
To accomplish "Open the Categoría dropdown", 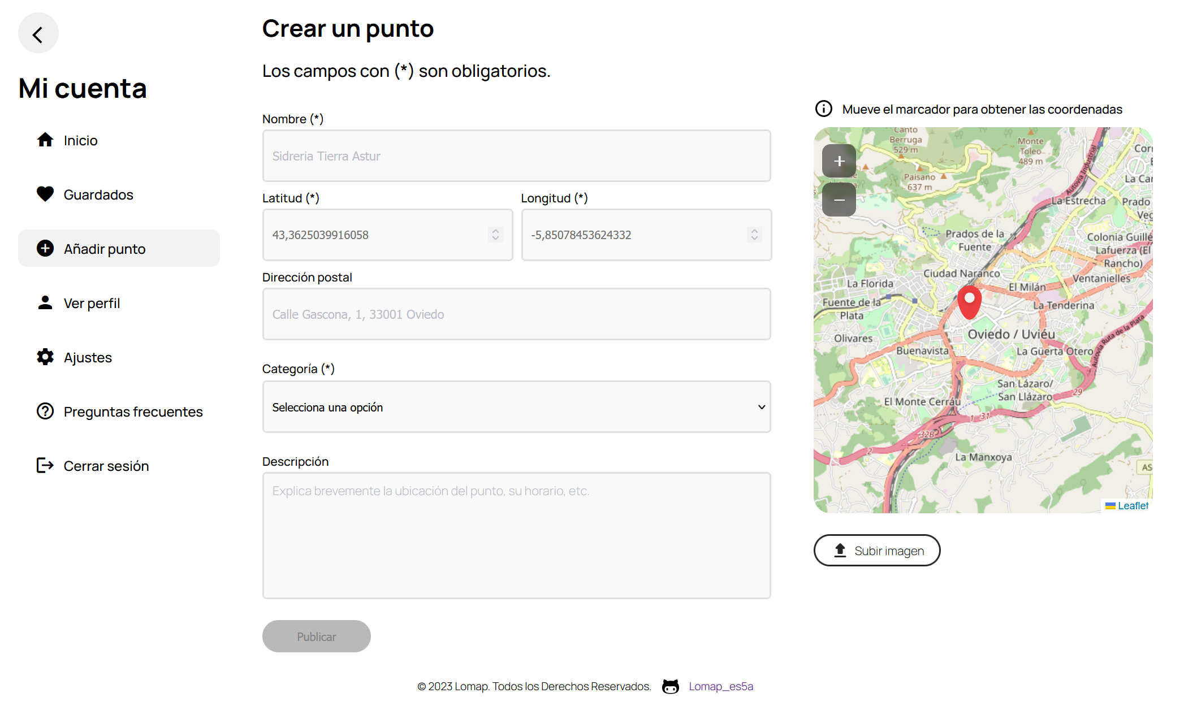I will pos(516,407).
